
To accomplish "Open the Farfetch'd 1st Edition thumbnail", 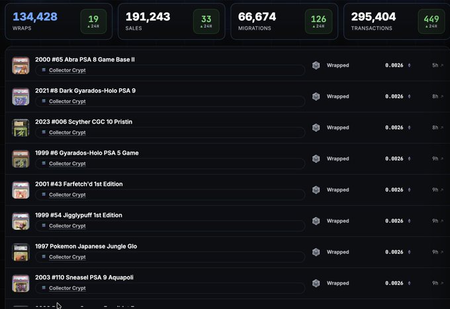I will (x=21, y=190).
